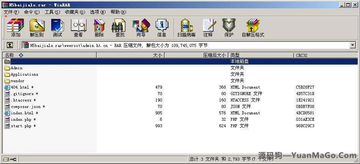Open the 工具(S) menu
This screenshot has width=360, height=164.
click(x=52, y=12)
